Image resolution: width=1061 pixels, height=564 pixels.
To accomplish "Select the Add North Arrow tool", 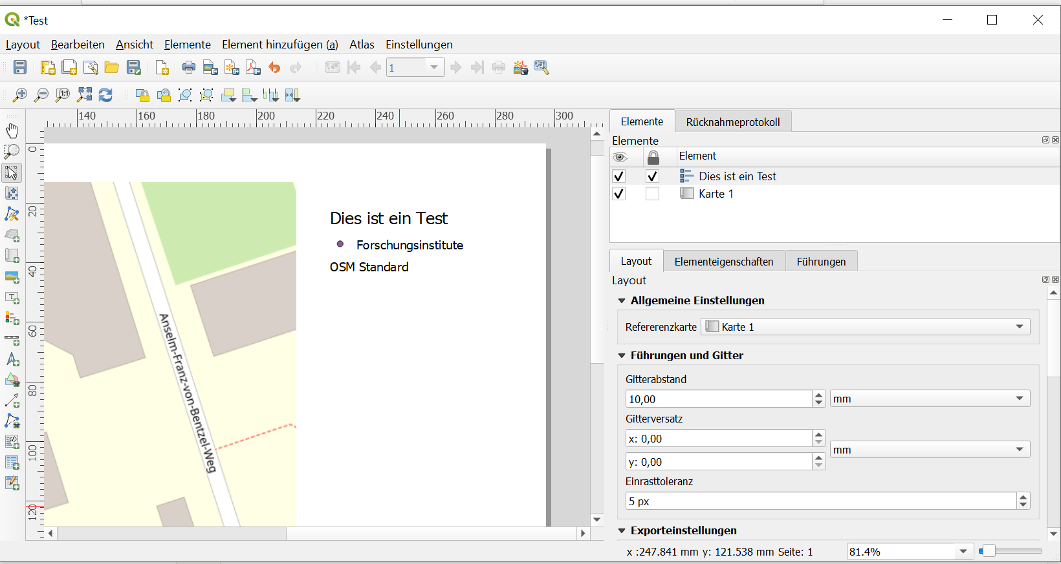I will 12,359.
